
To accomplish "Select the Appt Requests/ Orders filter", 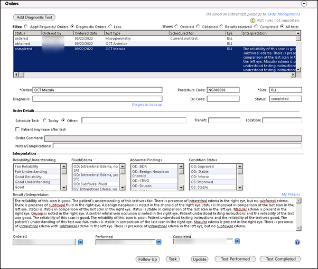I will click(25, 26).
